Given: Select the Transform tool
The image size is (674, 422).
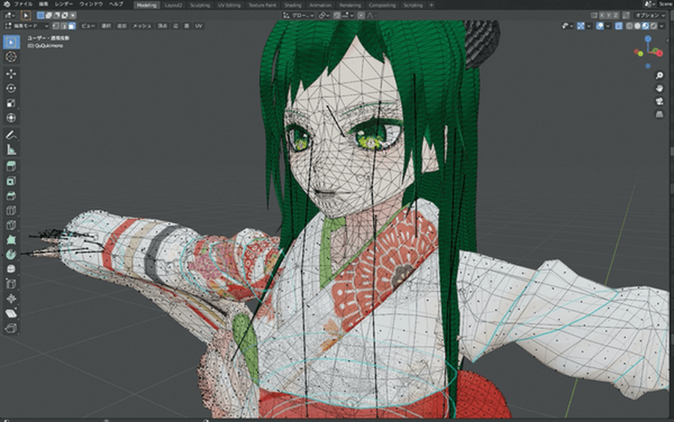Looking at the screenshot, I should pyautogui.click(x=11, y=117).
